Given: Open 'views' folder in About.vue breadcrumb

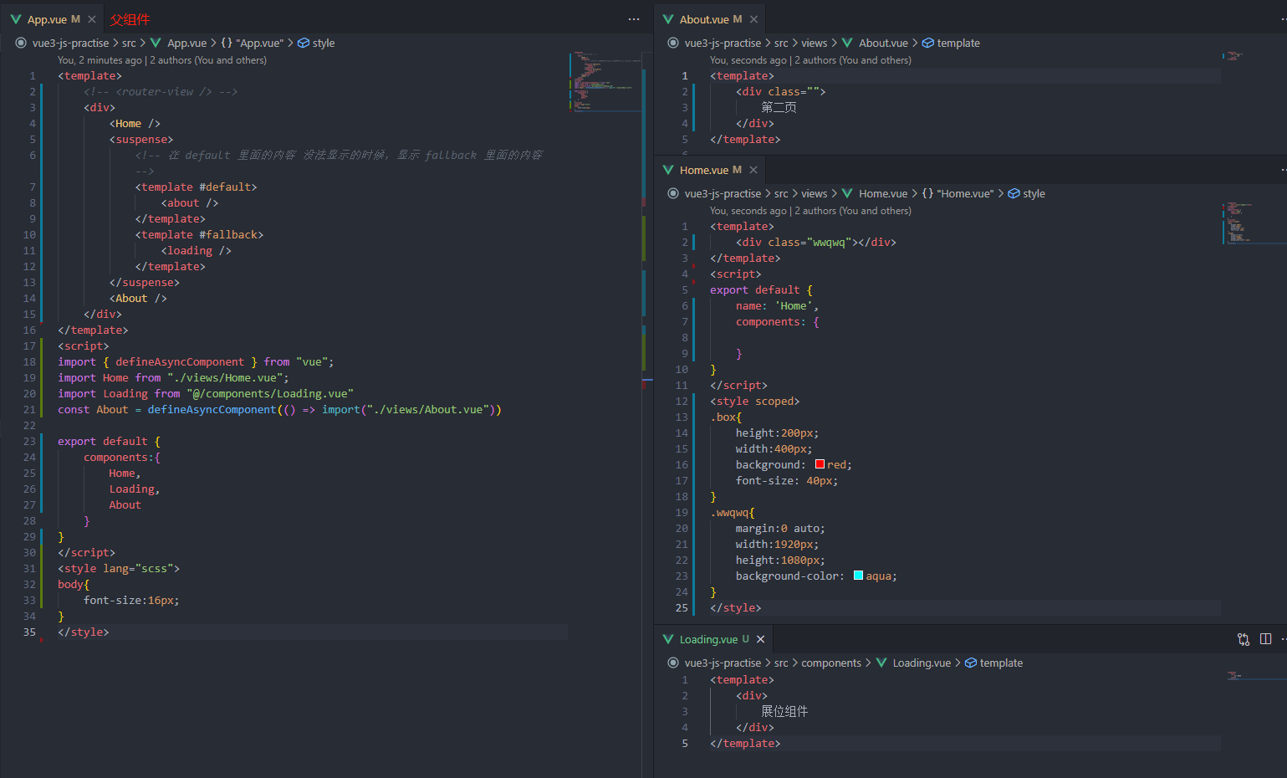Looking at the screenshot, I should 814,43.
